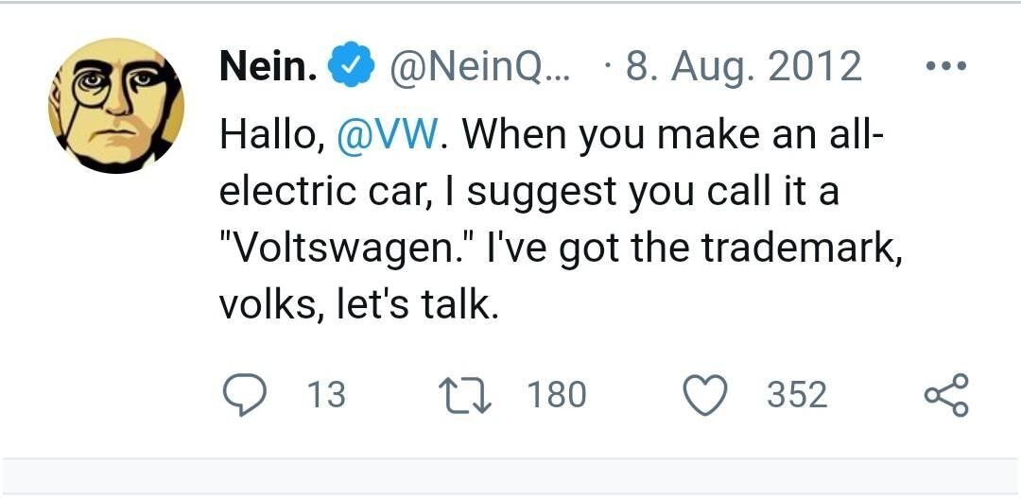Click the display name Nein.
This screenshot has height=498, width=1021.
click(268, 66)
